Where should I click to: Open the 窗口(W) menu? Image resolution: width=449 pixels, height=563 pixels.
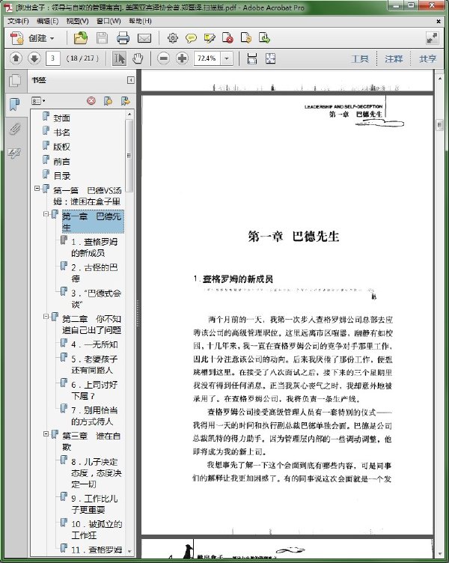point(109,21)
